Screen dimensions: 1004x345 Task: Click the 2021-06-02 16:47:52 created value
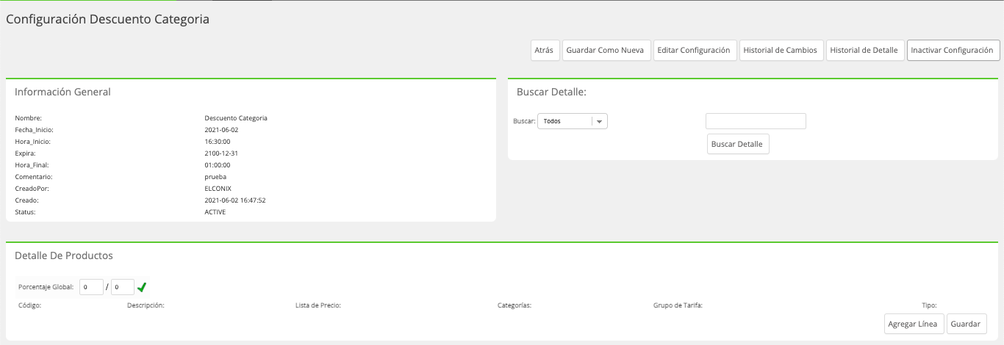pyautogui.click(x=235, y=200)
